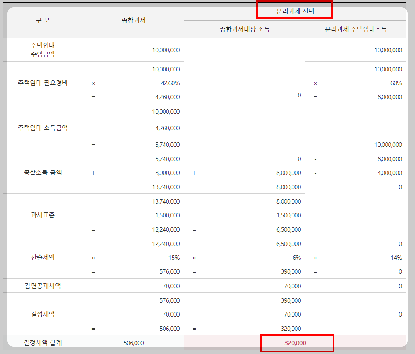
Task: Click the 6,500,000 result in 과세표준 row
Action: coord(289,230)
